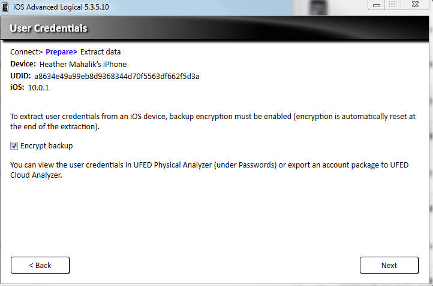Click the iOS version 10.0.1 value
The height and width of the screenshot is (286, 433).
pyautogui.click(x=38, y=87)
